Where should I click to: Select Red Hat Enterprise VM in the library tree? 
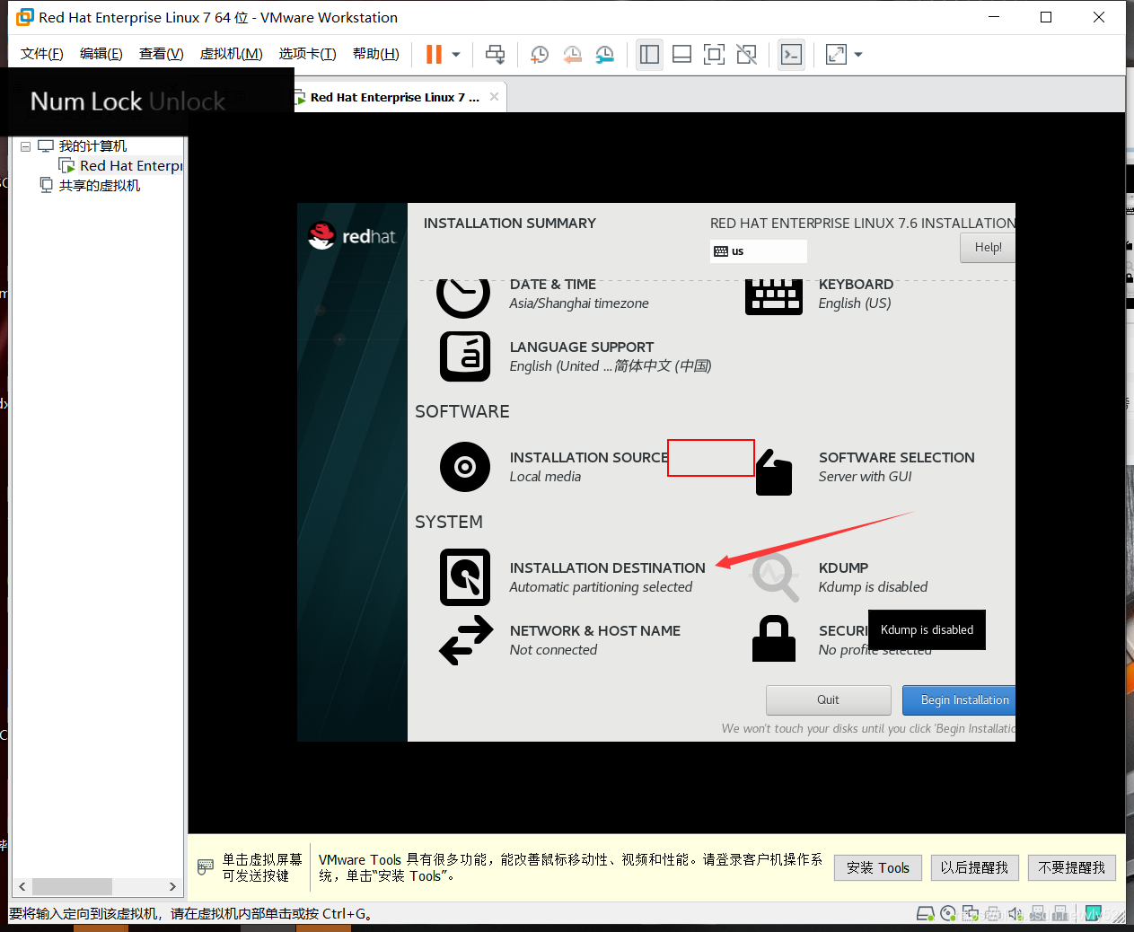[130, 166]
